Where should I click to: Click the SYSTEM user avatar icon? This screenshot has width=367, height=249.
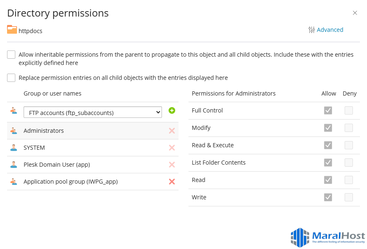click(x=14, y=148)
